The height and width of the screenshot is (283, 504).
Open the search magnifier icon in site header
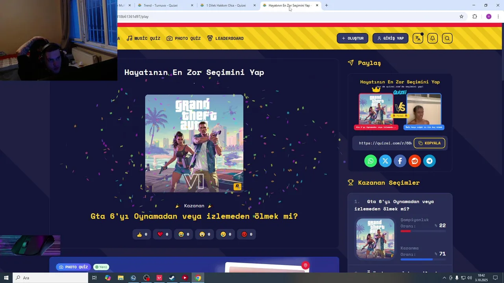click(447, 38)
